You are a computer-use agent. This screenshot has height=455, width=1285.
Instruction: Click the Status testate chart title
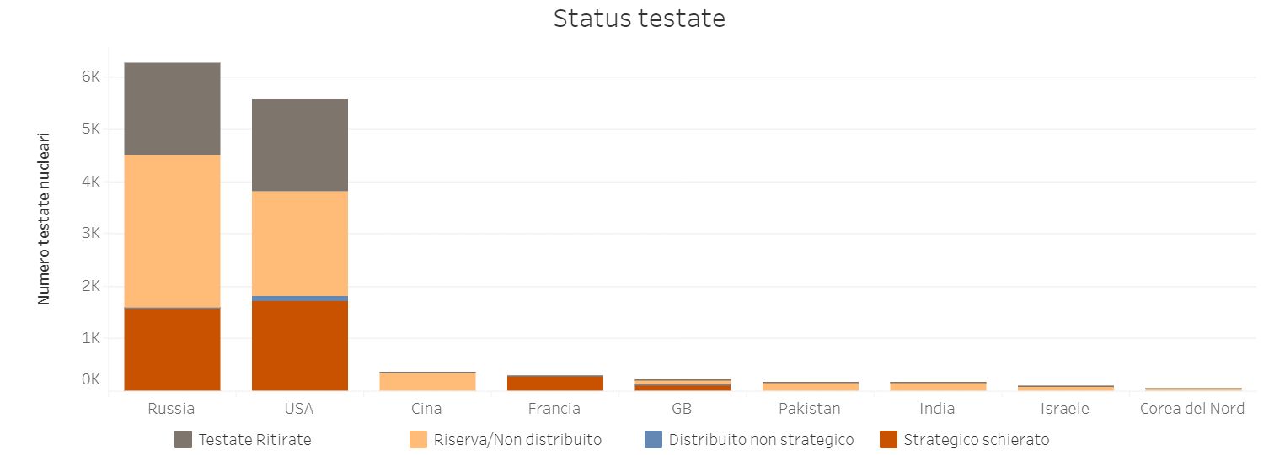coord(639,19)
